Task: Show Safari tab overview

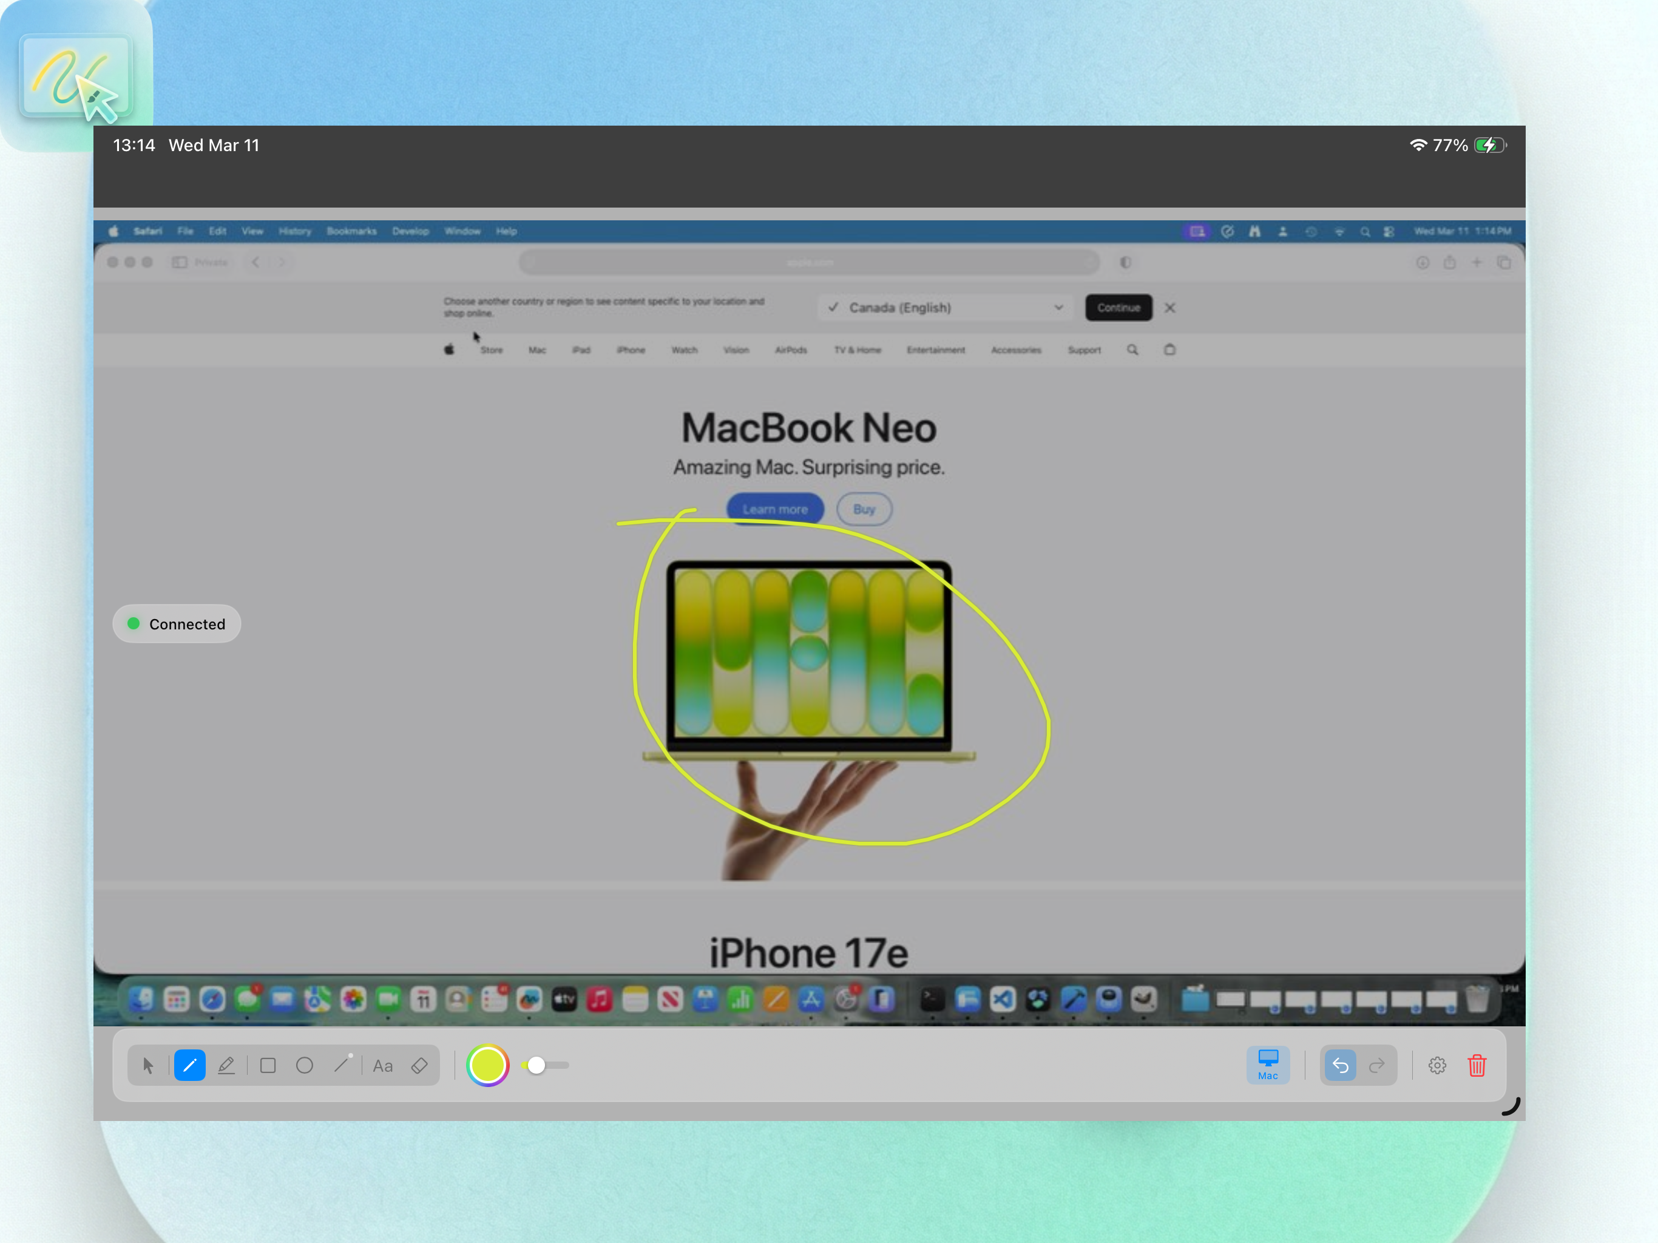Action: click(x=1504, y=262)
